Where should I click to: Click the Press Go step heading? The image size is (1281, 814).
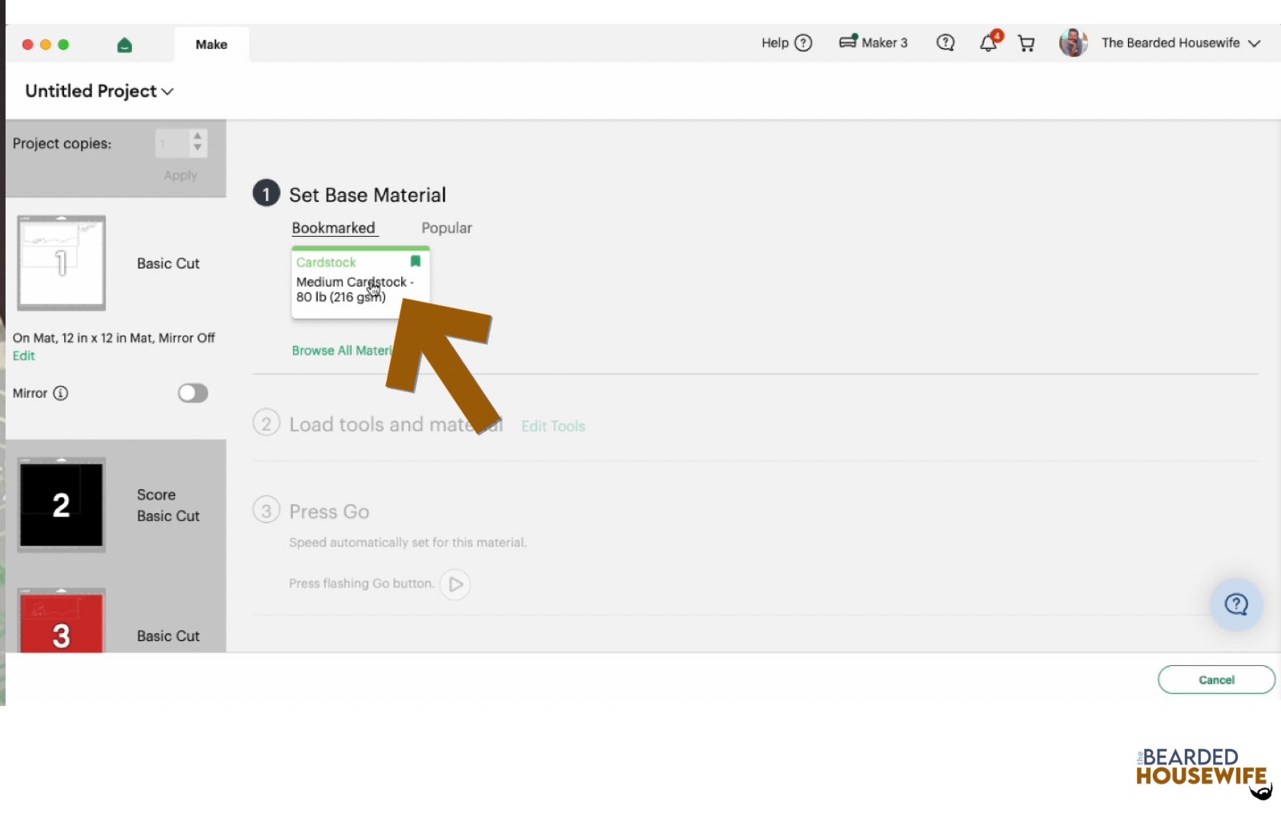329,511
